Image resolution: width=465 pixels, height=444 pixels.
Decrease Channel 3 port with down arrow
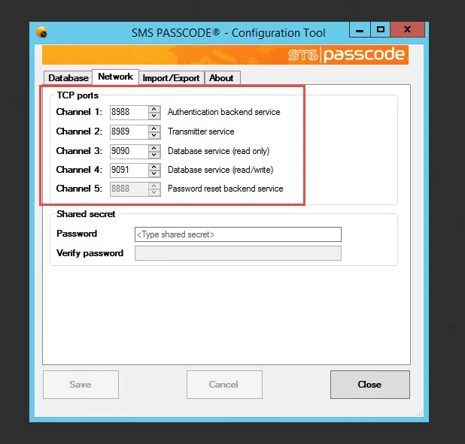pyautogui.click(x=154, y=155)
